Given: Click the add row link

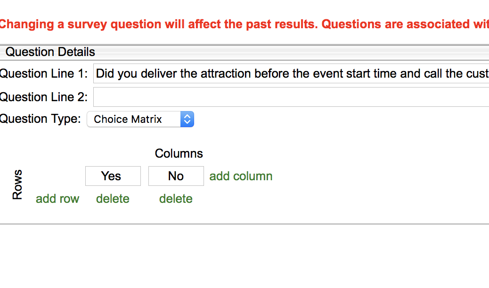Looking at the screenshot, I should pos(57,199).
